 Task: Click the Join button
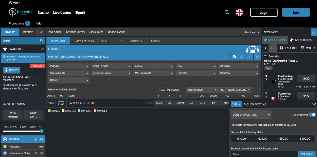click(296, 12)
